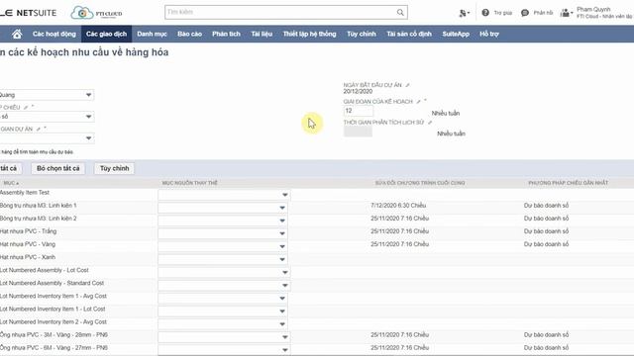Click the plan period field showing 12
Screen dimensions: 634x356
point(359,111)
